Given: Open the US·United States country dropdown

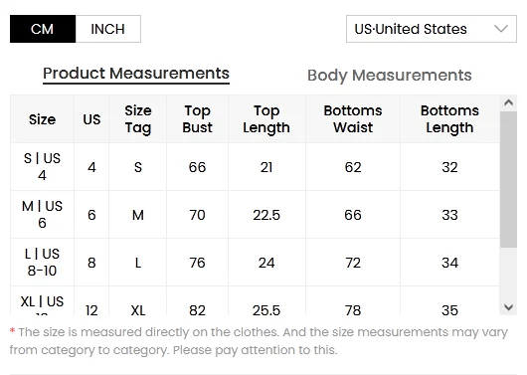Looking at the screenshot, I should [432, 29].
